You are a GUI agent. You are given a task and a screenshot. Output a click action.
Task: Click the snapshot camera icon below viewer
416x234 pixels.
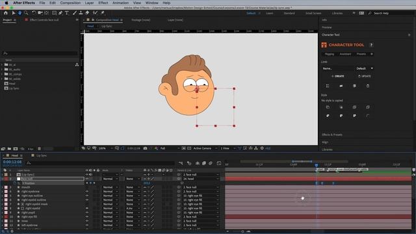click(x=145, y=148)
